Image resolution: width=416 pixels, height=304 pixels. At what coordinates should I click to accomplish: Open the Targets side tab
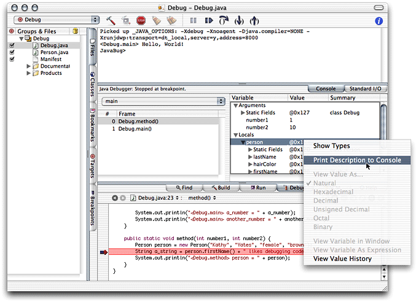pos(92,166)
